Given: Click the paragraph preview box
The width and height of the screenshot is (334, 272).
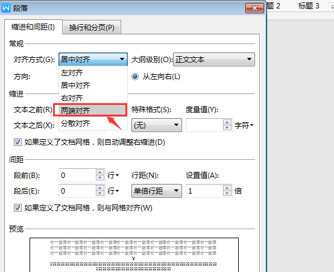Looking at the screenshot, I should click(134, 255).
